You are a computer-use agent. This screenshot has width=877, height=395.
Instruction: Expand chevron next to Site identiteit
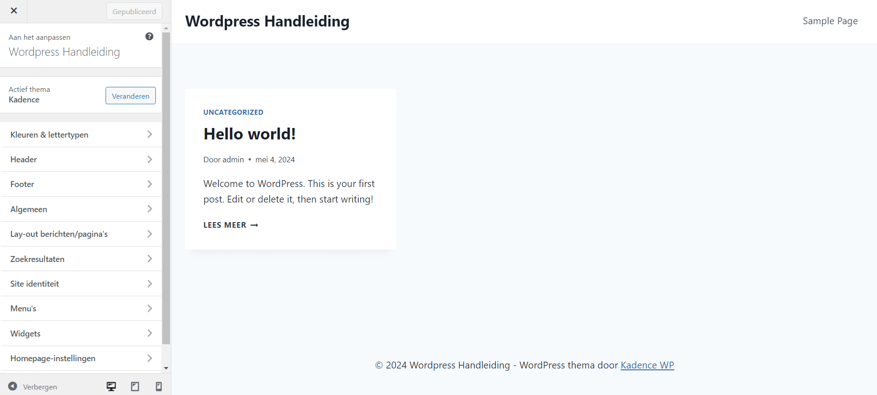149,283
